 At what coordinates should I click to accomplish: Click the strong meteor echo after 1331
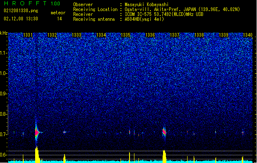coord(37,132)
